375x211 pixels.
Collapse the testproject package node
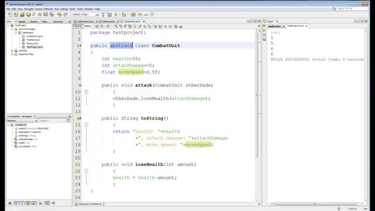[x=16, y=33]
